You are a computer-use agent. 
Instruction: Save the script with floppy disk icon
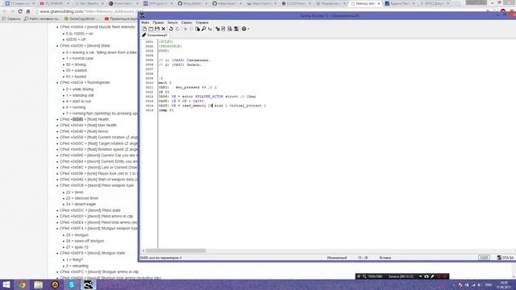[x=157, y=29]
